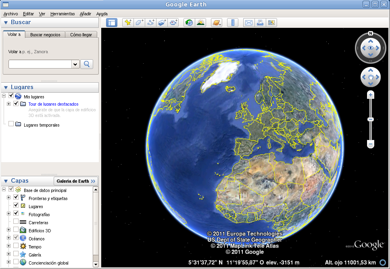Enable the Edificios 3D layer

tap(15, 231)
